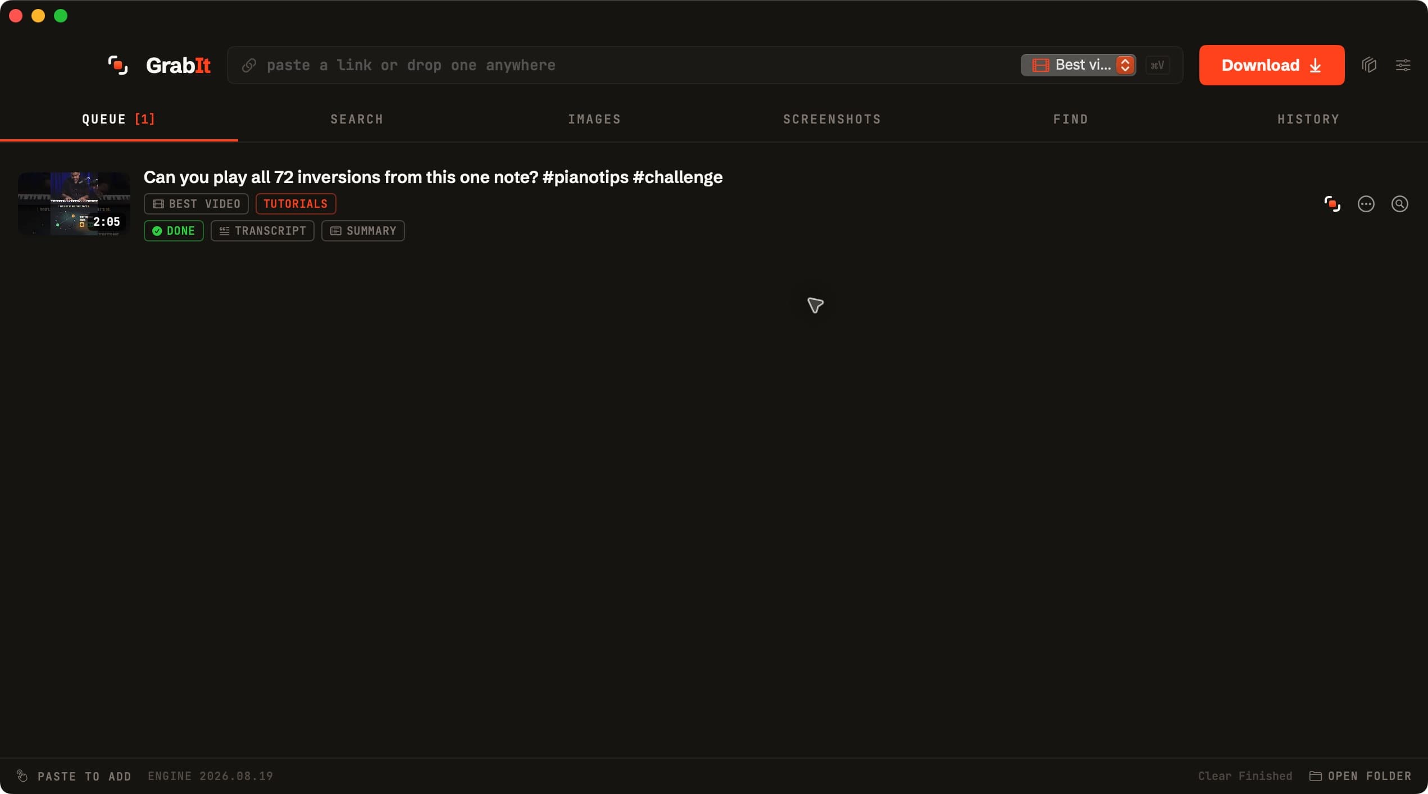
Task: Open the stacked library icon beside Download
Action: tap(1369, 65)
